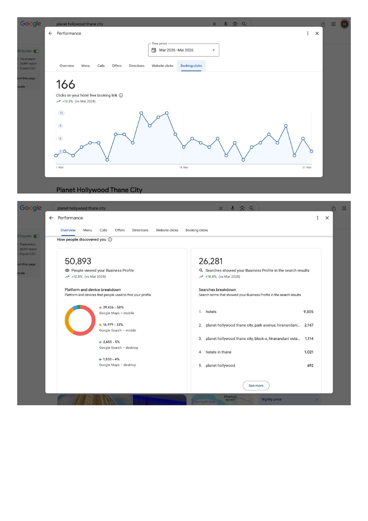Viewport: 368px width, 521px height.
Task: Select highlighted Overview tab in lower panel
Action: [68, 230]
